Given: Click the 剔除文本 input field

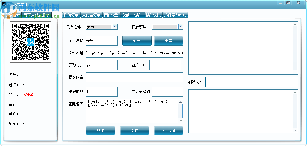Looking at the screenshot, I should (x=251, y=82).
